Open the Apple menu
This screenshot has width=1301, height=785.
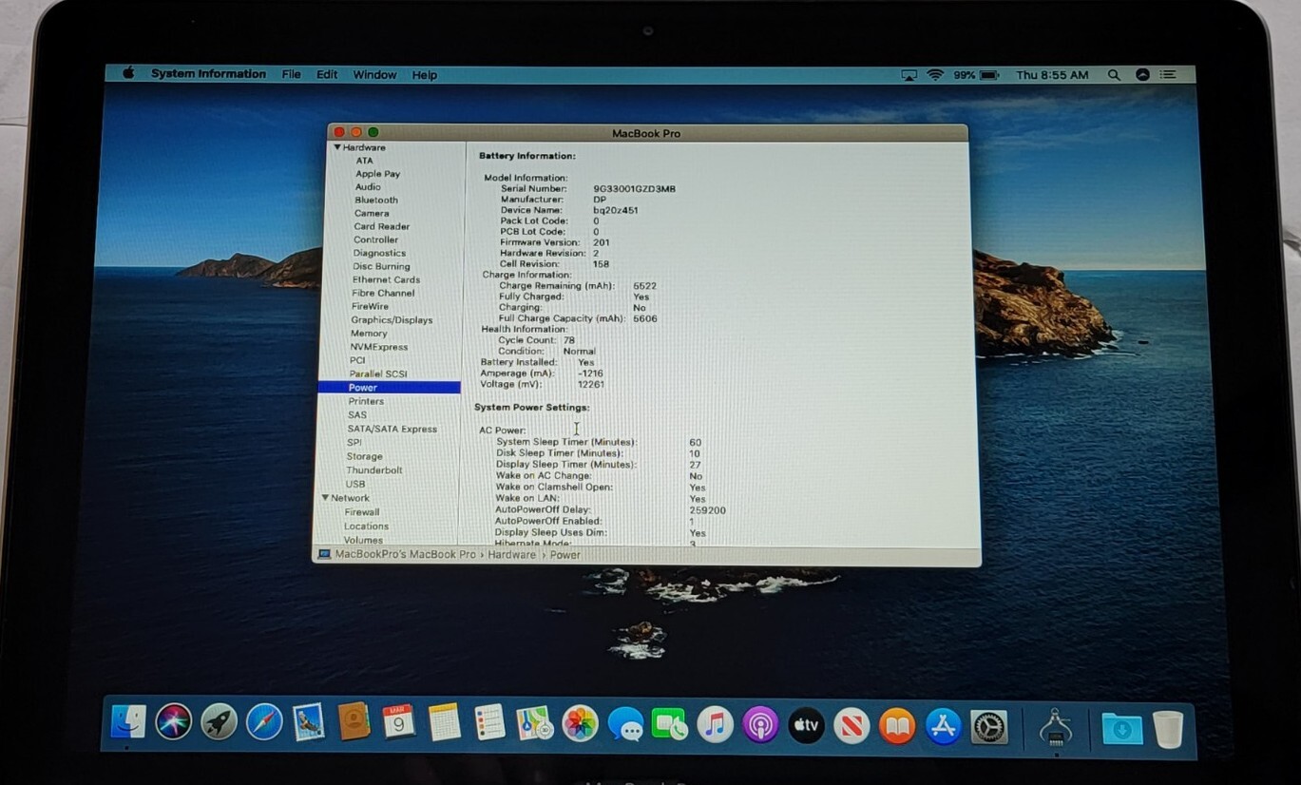pyautogui.click(x=128, y=73)
